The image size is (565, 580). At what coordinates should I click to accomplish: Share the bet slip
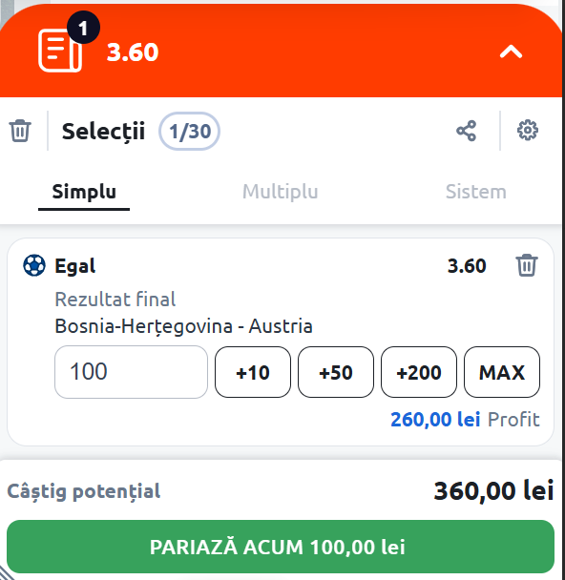click(x=466, y=131)
